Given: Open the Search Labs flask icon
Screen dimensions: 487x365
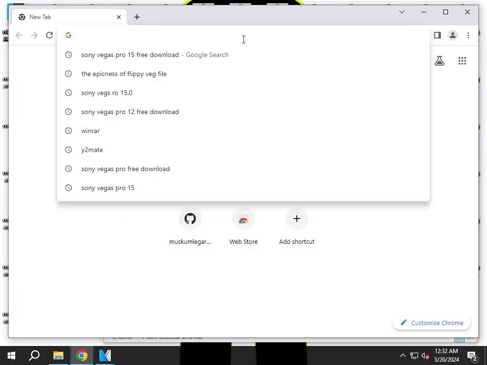Looking at the screenshot, I should (439, 61).
